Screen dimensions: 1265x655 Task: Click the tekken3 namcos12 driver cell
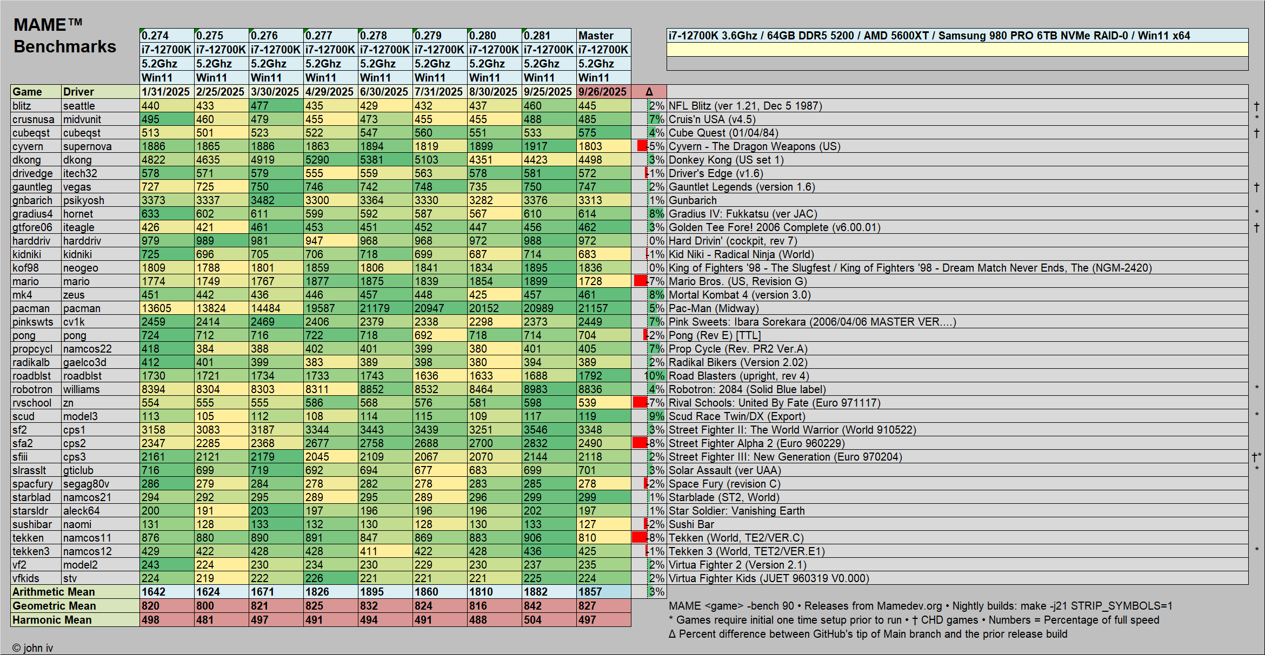[x=101, y=551]
